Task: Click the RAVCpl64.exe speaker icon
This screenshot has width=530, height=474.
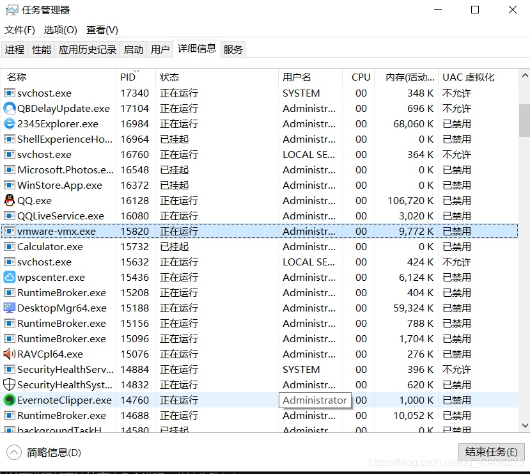Action: pos(9,354)
